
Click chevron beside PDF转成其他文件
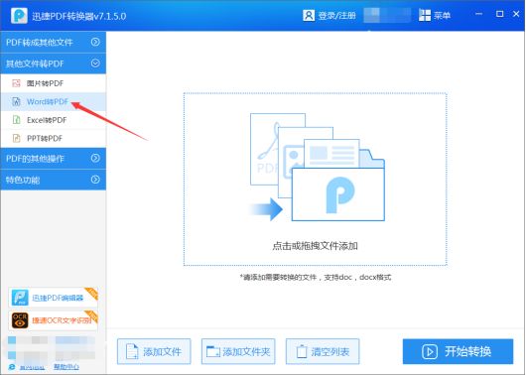click(x=95, y=42)
